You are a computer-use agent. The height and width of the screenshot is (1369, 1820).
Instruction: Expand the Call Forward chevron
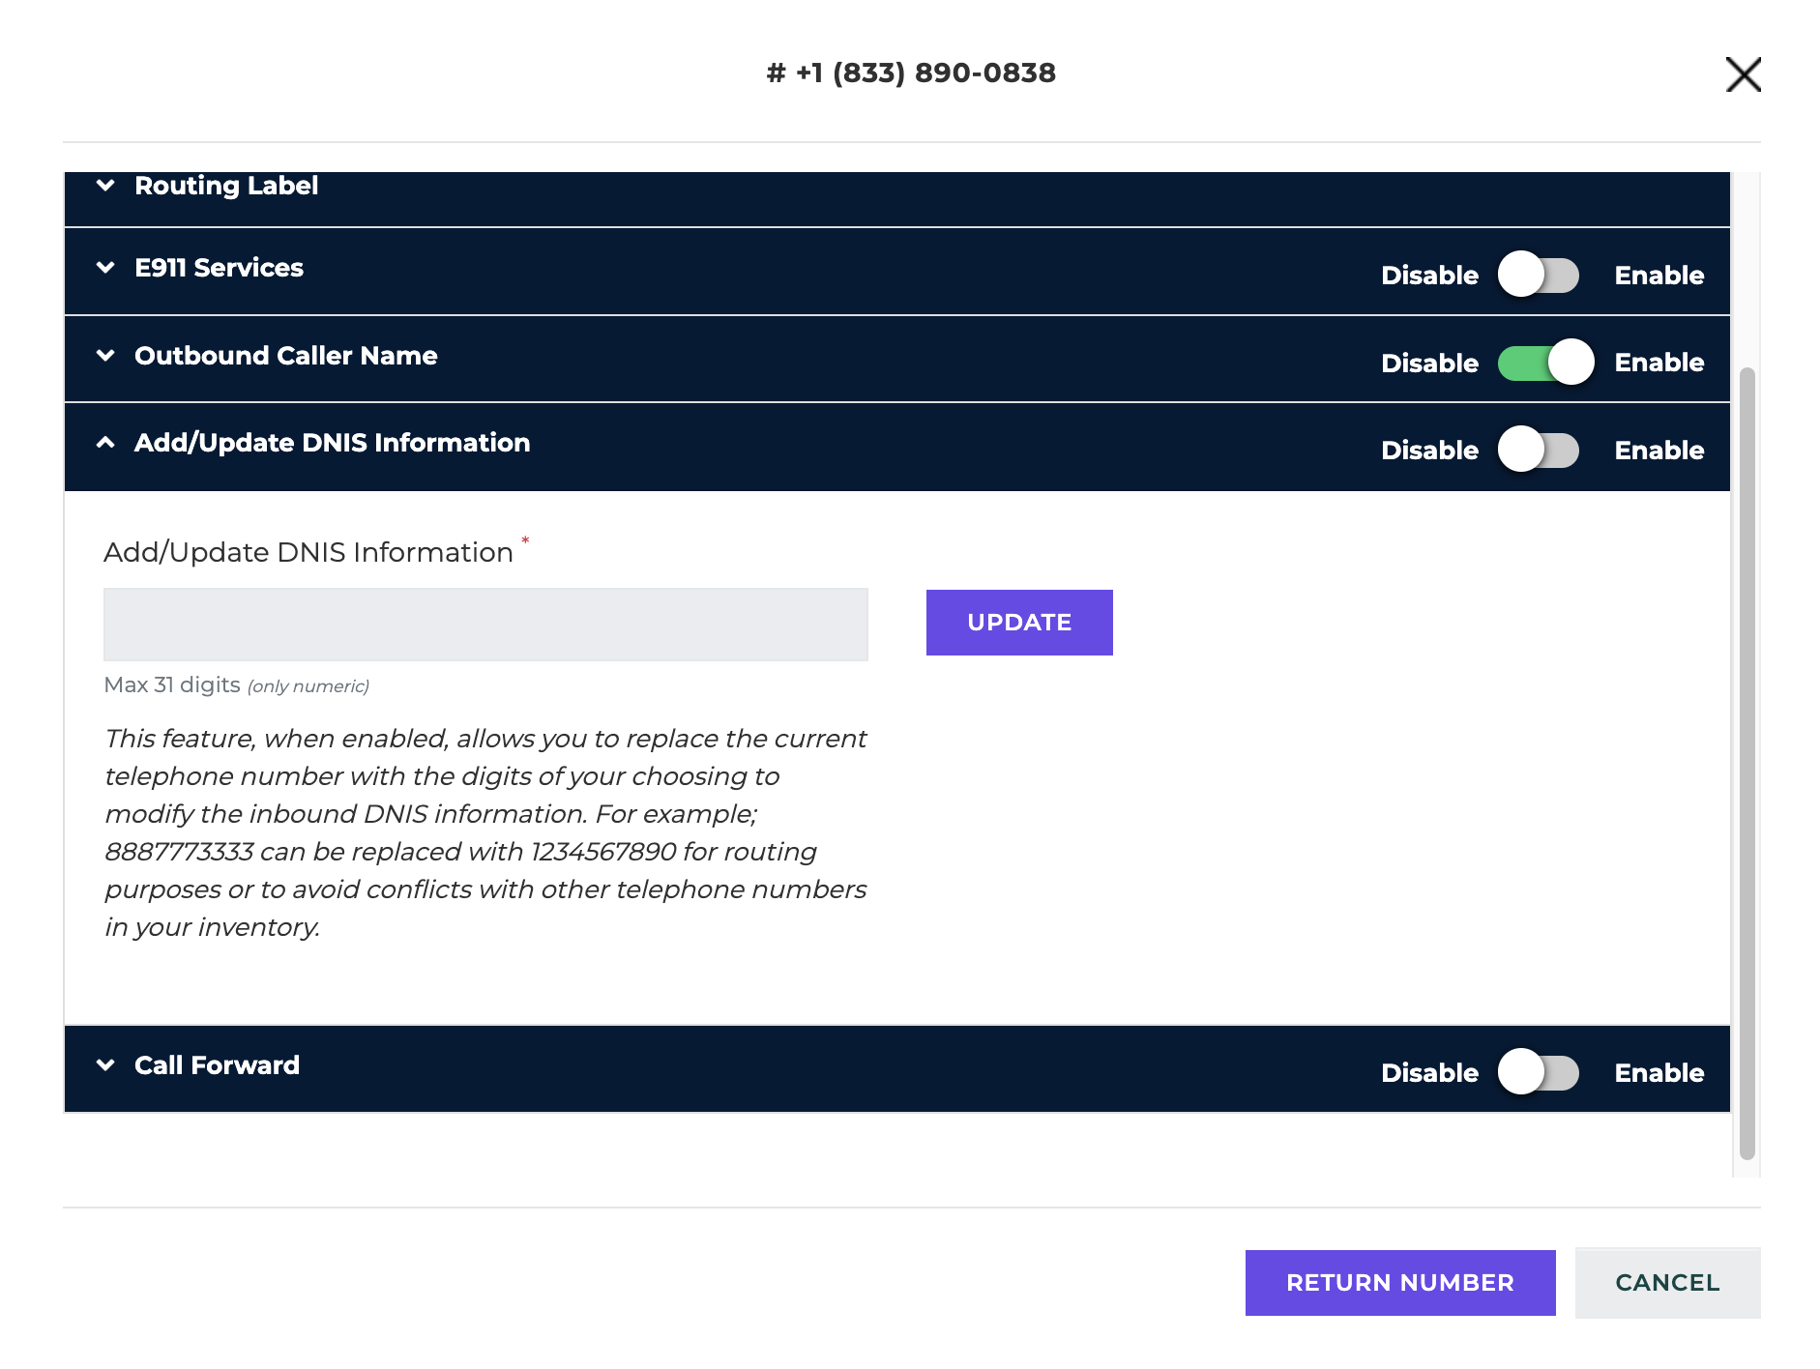tap(106, 1065)
